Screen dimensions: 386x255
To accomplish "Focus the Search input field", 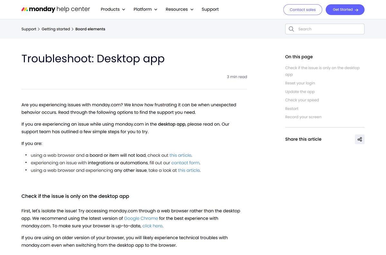I will pyautogui.click(x=325, y=29).
